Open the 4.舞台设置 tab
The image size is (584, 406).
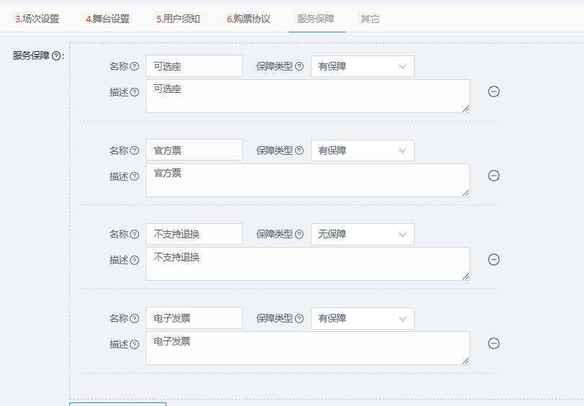click(x=107, y=19)
